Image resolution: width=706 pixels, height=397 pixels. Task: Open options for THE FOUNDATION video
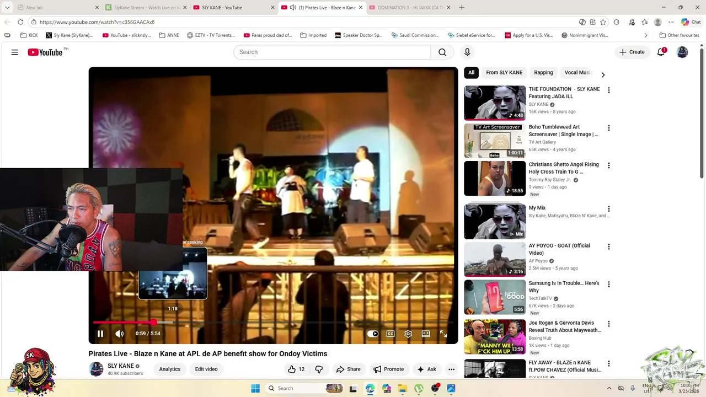[x=609, y=90]
